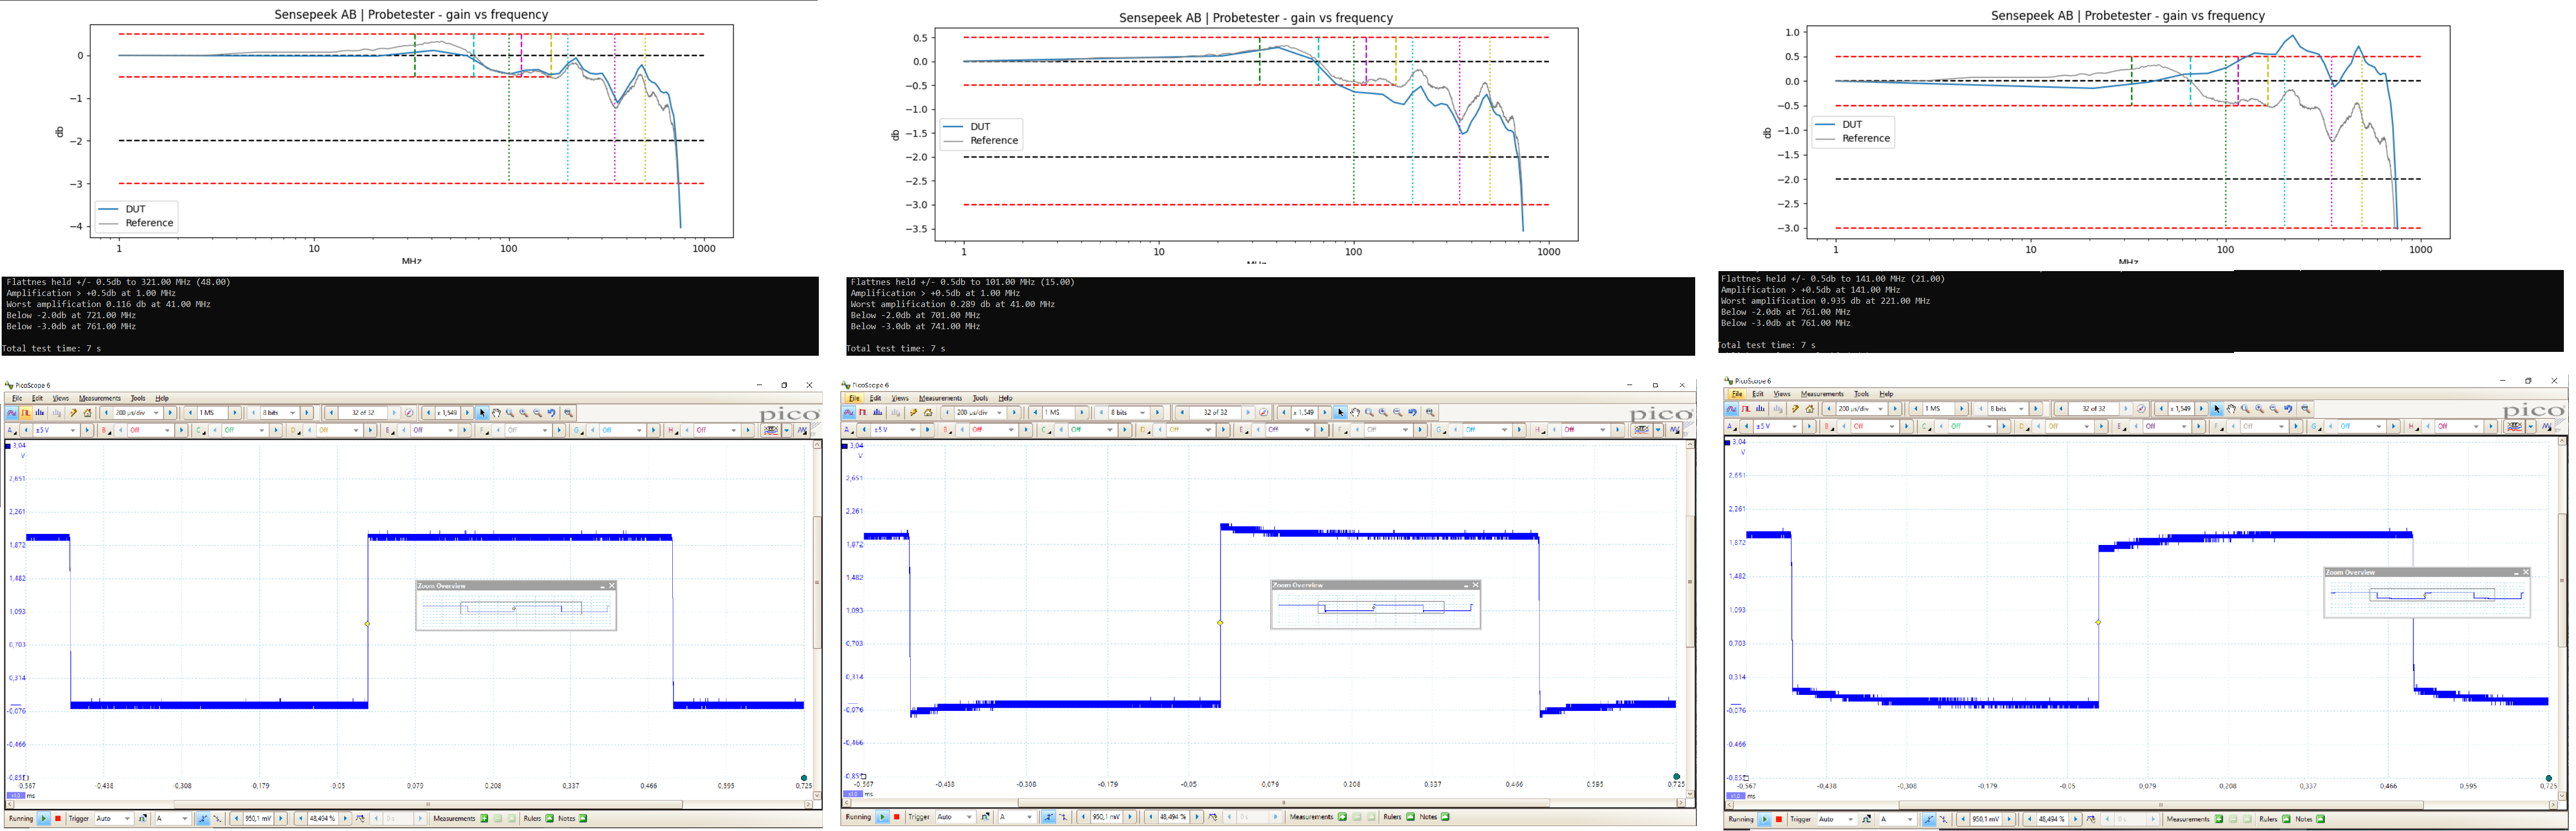Open Help menu in right PicoScope window

(x=1886, y=394)
